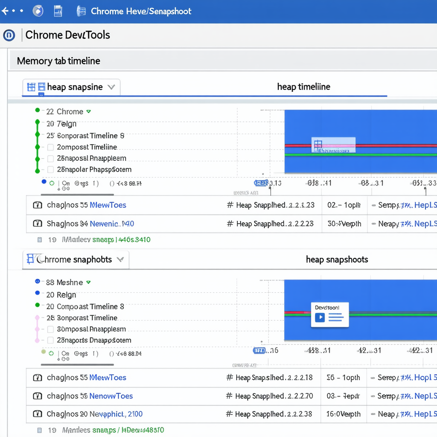Enable the 25napolar PhapspSotem checkbox
The width and height of the screenshot is (437, 437).
point(50,169)
